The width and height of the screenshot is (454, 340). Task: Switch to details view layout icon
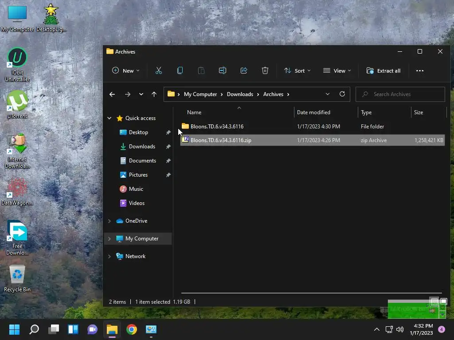434,301
